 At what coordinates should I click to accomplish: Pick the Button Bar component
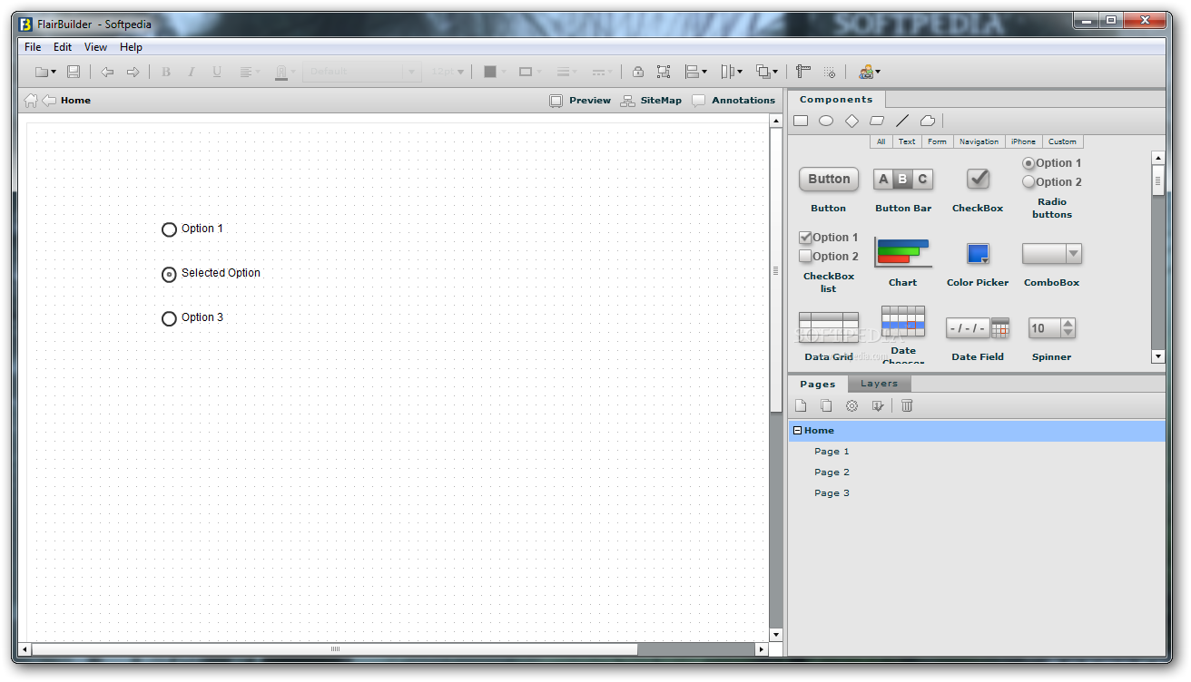tap(903, 189)
